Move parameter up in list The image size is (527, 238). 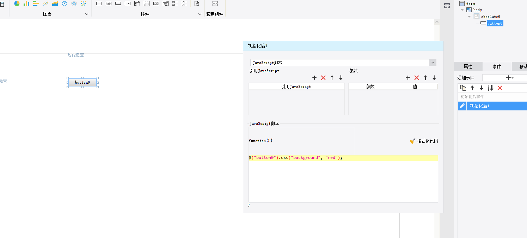425,78
